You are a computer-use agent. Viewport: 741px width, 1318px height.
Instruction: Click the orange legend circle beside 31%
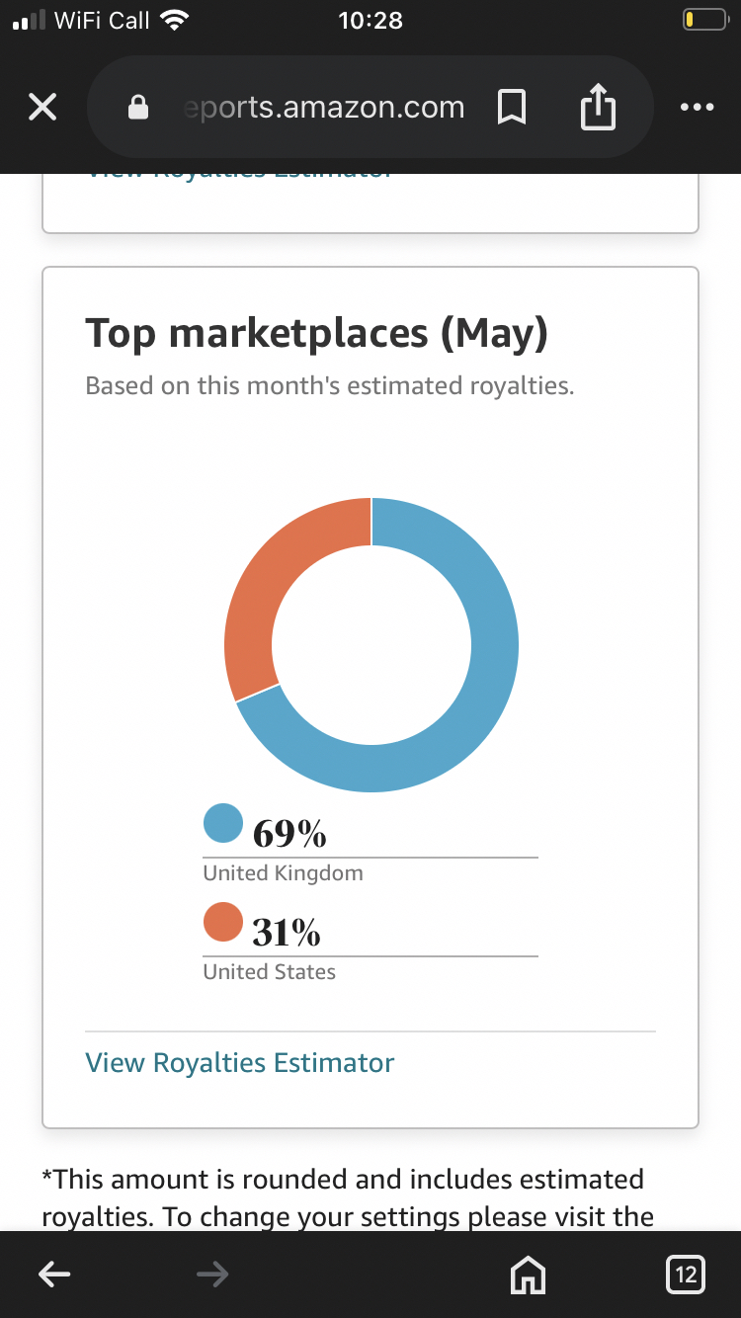pos(223,922)
